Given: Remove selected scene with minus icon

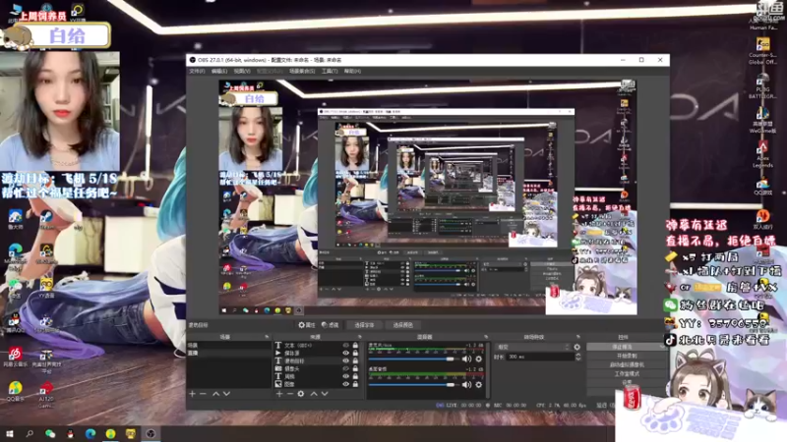Looking at the screenshot, I should [203, 394].
